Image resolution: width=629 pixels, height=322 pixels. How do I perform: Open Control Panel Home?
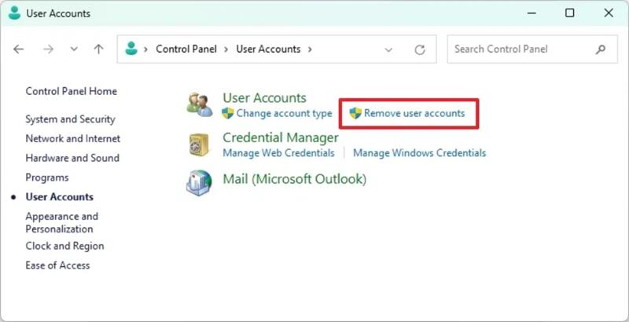click(x=72, y=91)
